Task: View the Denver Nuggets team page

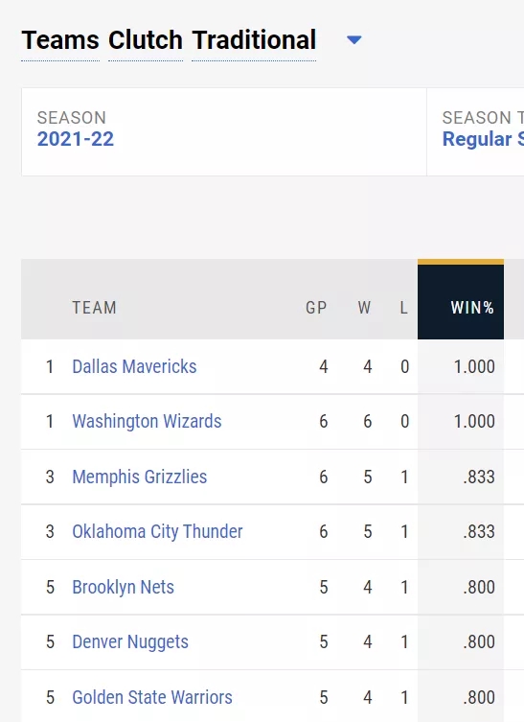Action: click(130, 641)
